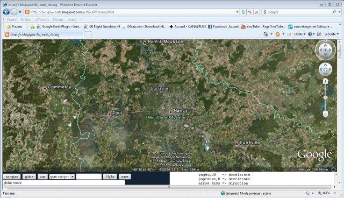Viewport: 344px width, 198px height.
Task: Open Google Earth Plugin bookmark
Action: 59,26
